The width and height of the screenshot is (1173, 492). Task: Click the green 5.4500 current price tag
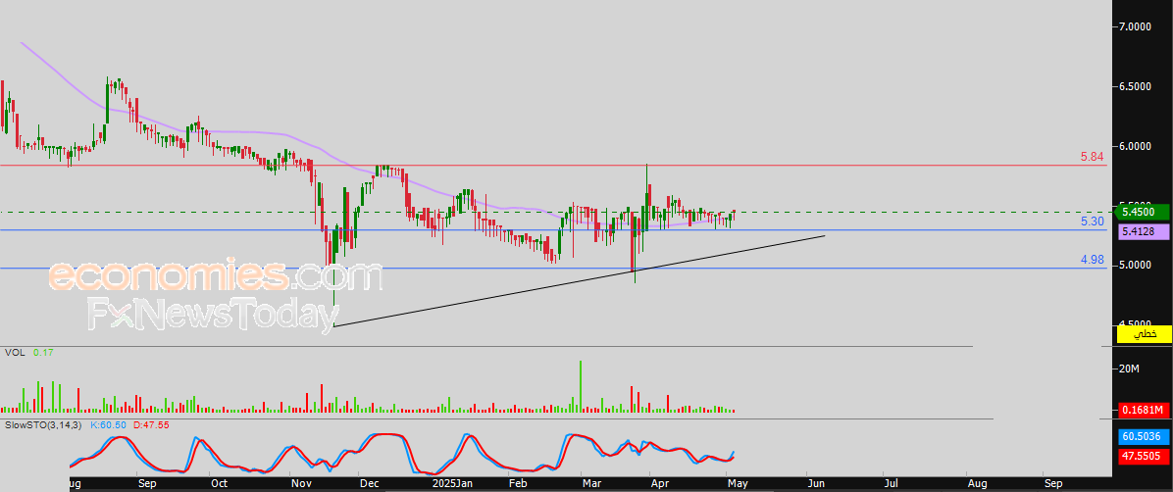tap(1143, 213)
